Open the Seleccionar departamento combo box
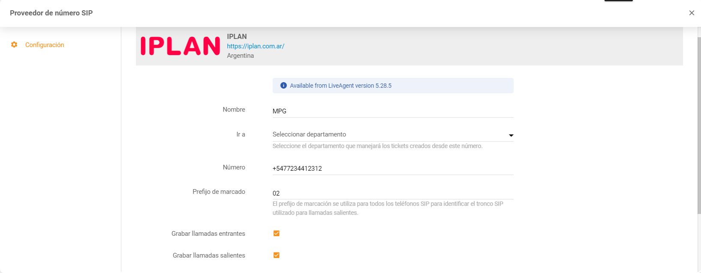 point(386,134)
